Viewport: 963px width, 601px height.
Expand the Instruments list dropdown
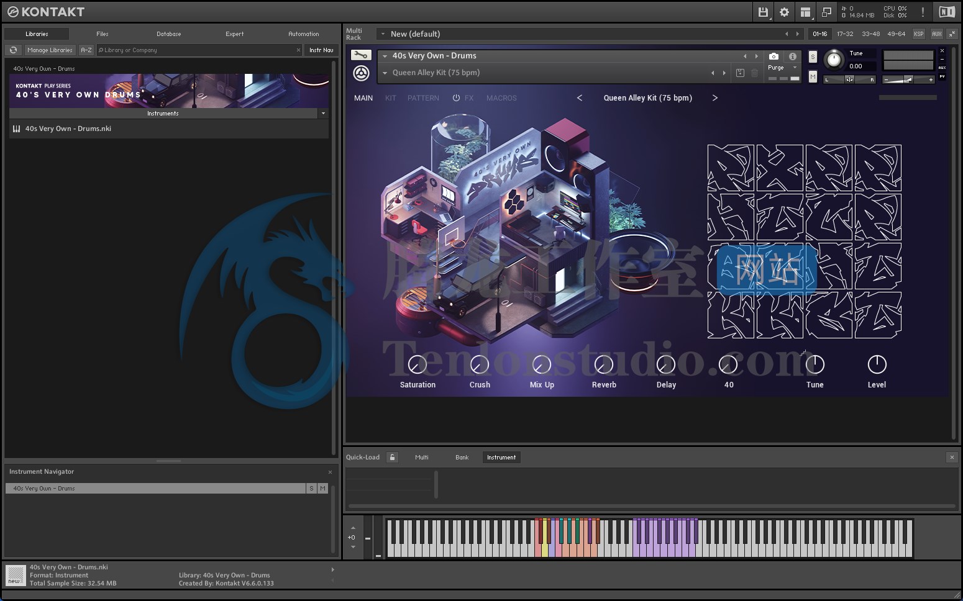pos(322,113)
